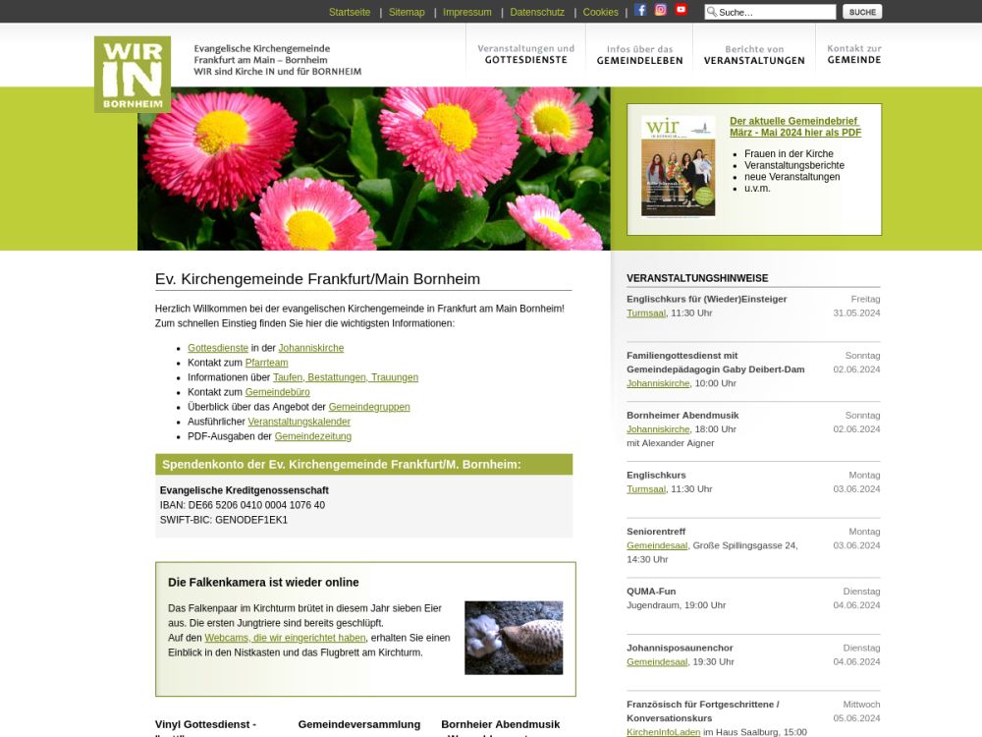
Task: Open the YouTube social icon
Action: click(681, 10)
